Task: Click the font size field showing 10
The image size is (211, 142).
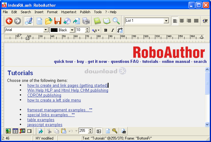Action: (x=81, y=30)
